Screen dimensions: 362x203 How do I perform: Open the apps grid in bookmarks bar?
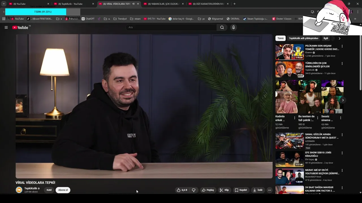[4, 19]
